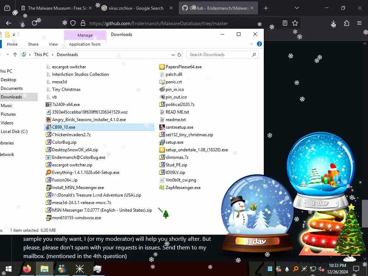Open the Firefox application menu

(359, 23)
